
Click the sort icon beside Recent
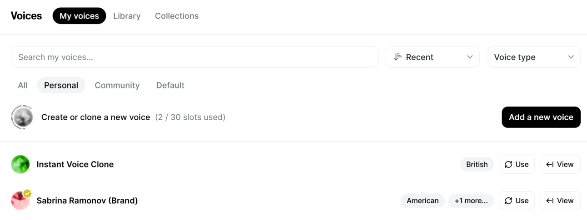pos(398,57)
